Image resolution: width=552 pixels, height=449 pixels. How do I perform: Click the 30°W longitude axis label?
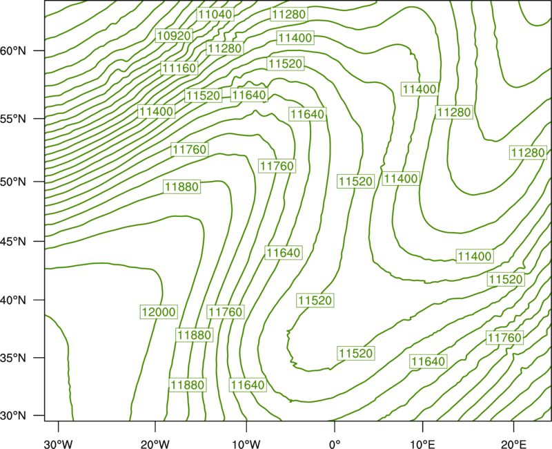[x=58, y=444]
